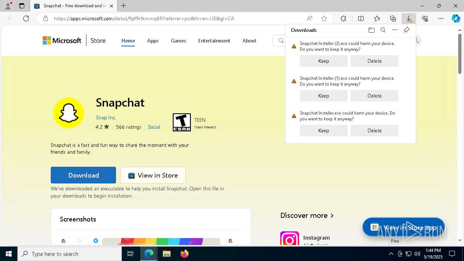The image size is (464, 261).
Task: Click the Read aloud icon
Action: [310, 18]
